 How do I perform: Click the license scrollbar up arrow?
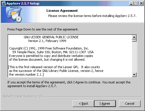click(134, 37)
